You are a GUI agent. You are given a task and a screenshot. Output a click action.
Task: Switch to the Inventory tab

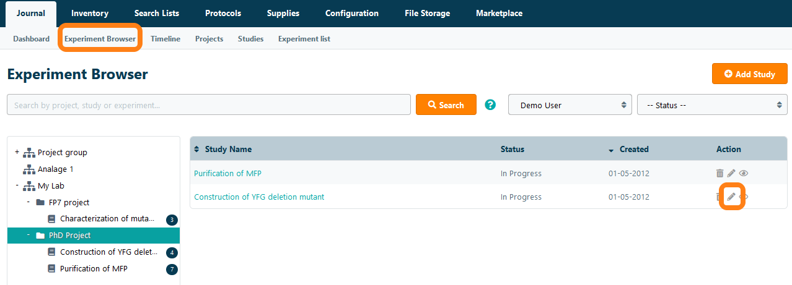(x=90, y=13)
